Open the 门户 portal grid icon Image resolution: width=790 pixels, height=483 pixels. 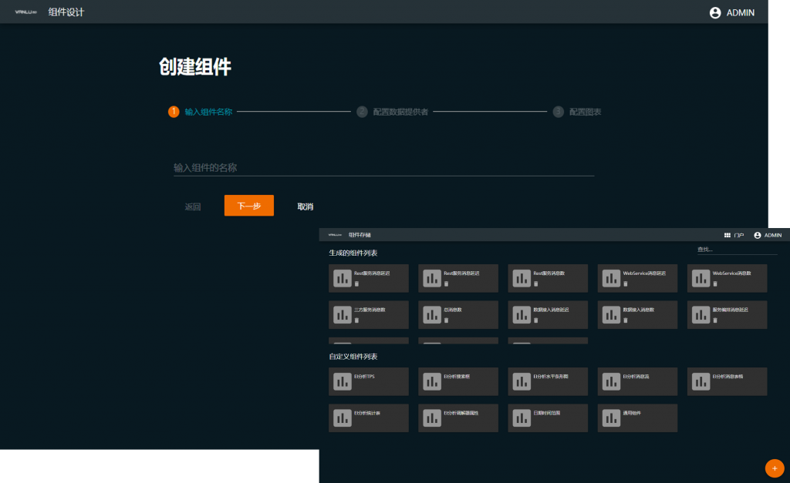[x=728, y=235]
